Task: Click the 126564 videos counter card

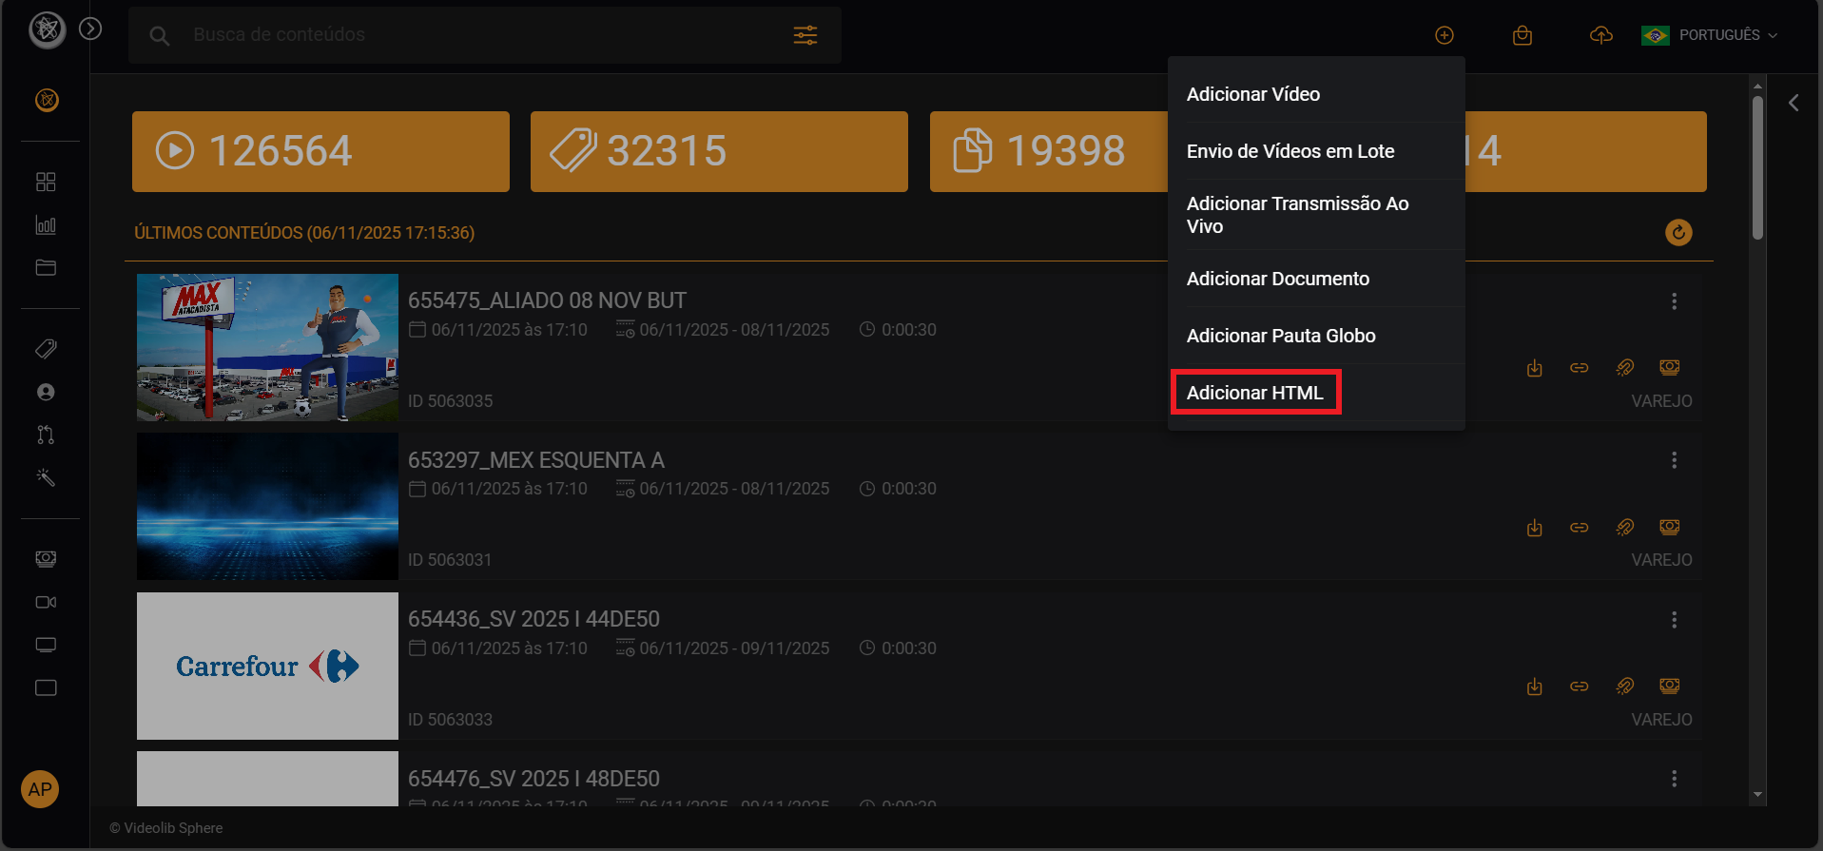Action: coord(320,151)
